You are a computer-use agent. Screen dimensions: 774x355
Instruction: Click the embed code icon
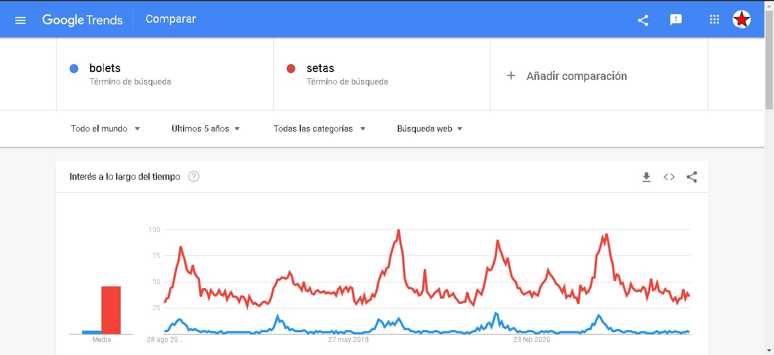click(x=669, y=177)
